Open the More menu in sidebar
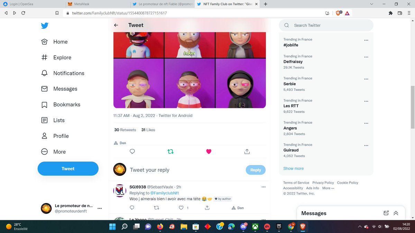This screenshot has height=233, width=415. (53, 152)
